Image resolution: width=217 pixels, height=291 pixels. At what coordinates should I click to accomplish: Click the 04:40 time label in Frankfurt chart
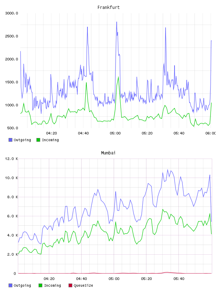click(x=83, y=133)
